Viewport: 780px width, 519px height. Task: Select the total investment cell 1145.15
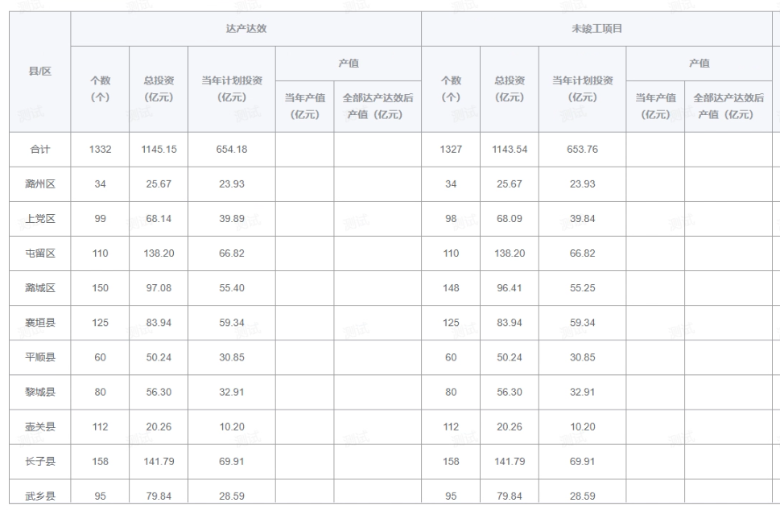(159, 150)
